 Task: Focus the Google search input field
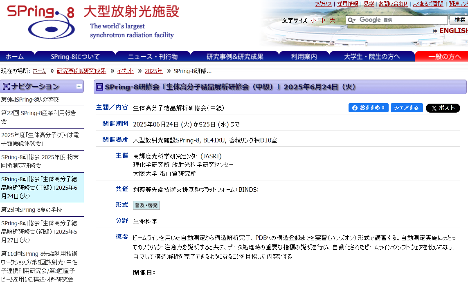[x=397, y=20]
